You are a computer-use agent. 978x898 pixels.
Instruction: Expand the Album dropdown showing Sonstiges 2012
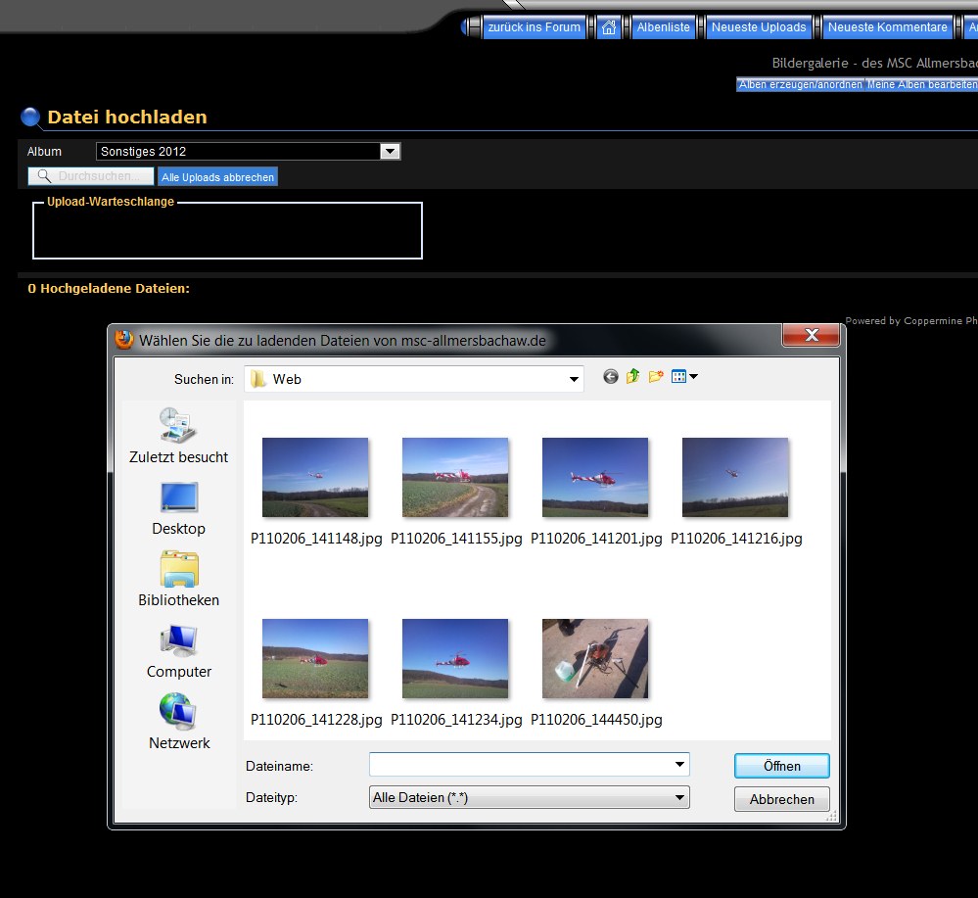(390, 152)
